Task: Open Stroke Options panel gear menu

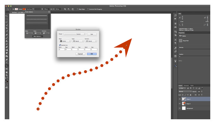Action: pyautogui.click(x=49, y=12)
